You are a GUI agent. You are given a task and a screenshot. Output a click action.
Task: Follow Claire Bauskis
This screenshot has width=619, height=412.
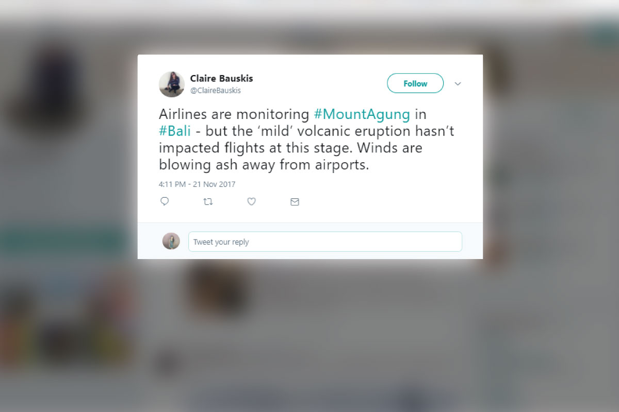pyautogui.click(x=415, y=83)
